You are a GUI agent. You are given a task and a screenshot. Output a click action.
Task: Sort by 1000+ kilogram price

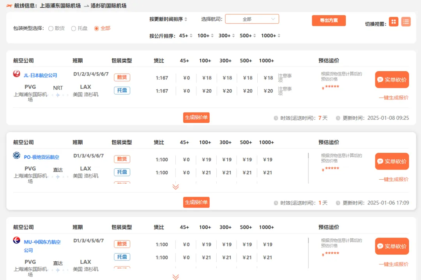click(271, 36)
